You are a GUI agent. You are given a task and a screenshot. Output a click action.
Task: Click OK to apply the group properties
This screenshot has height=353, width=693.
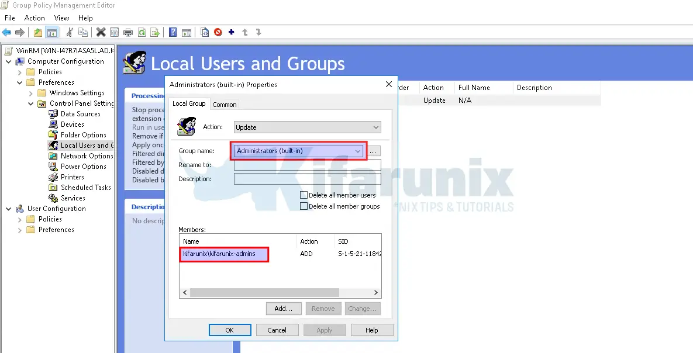(229, 330)
